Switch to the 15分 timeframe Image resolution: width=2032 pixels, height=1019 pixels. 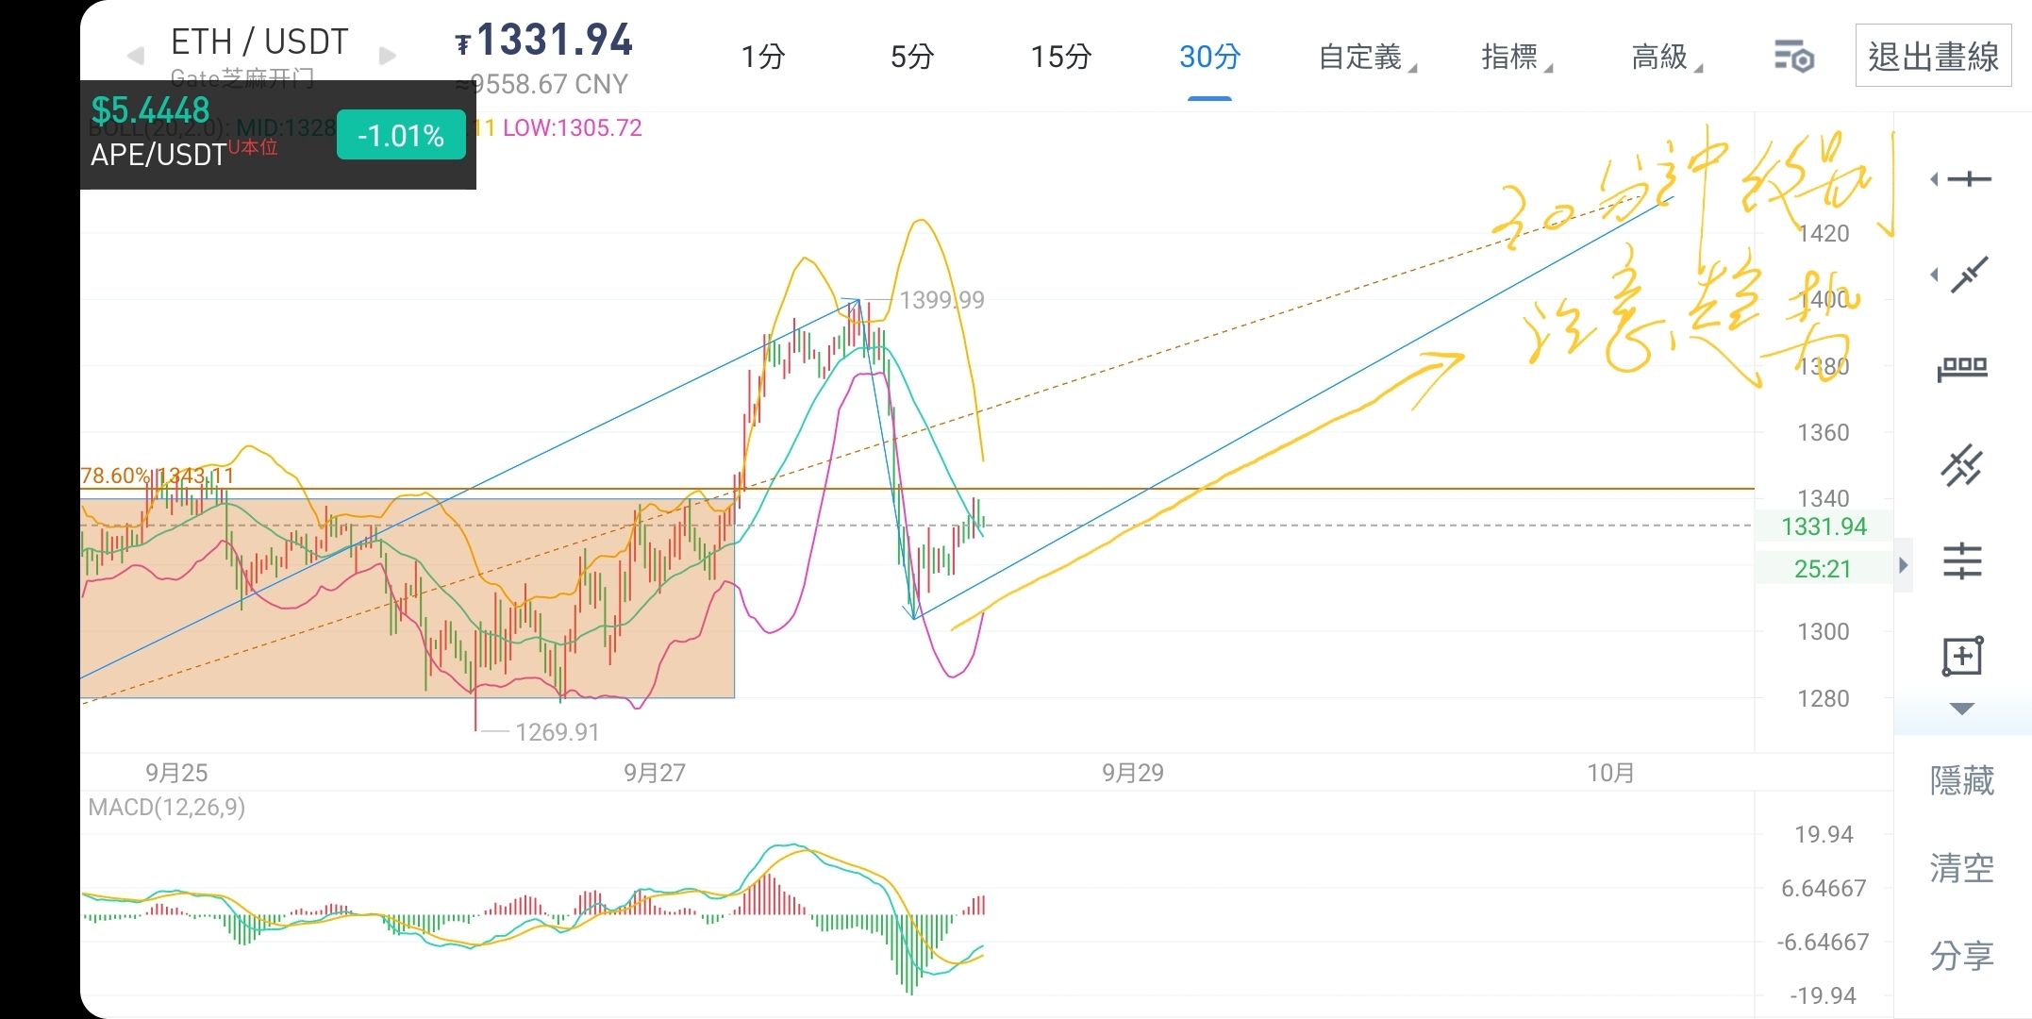[1061, 58]
